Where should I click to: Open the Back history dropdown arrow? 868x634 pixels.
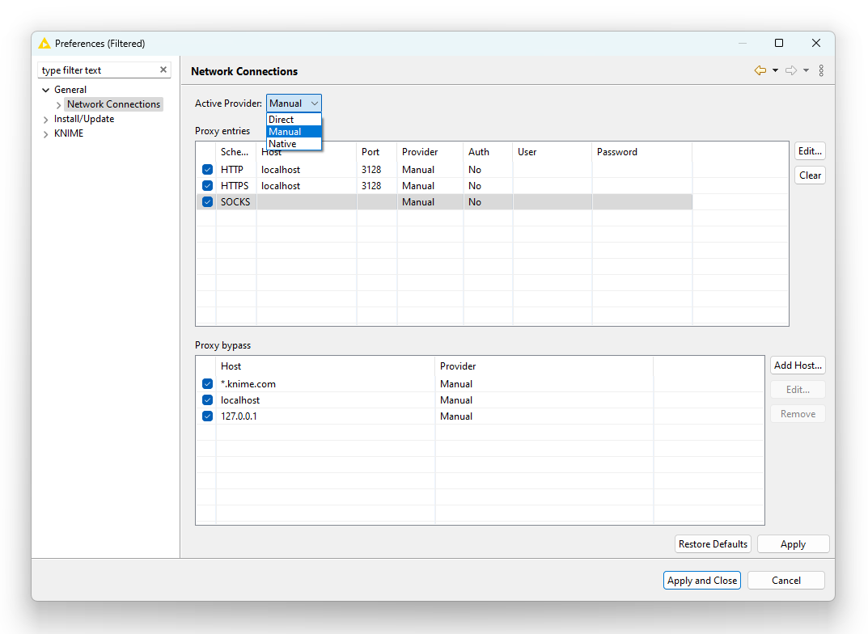tap(775, 70)
